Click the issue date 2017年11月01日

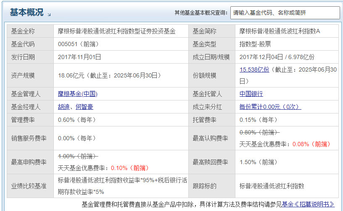(79, 57)
